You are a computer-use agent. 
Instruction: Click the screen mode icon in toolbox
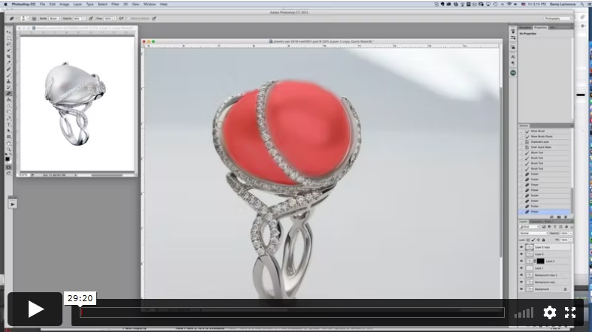9,174
